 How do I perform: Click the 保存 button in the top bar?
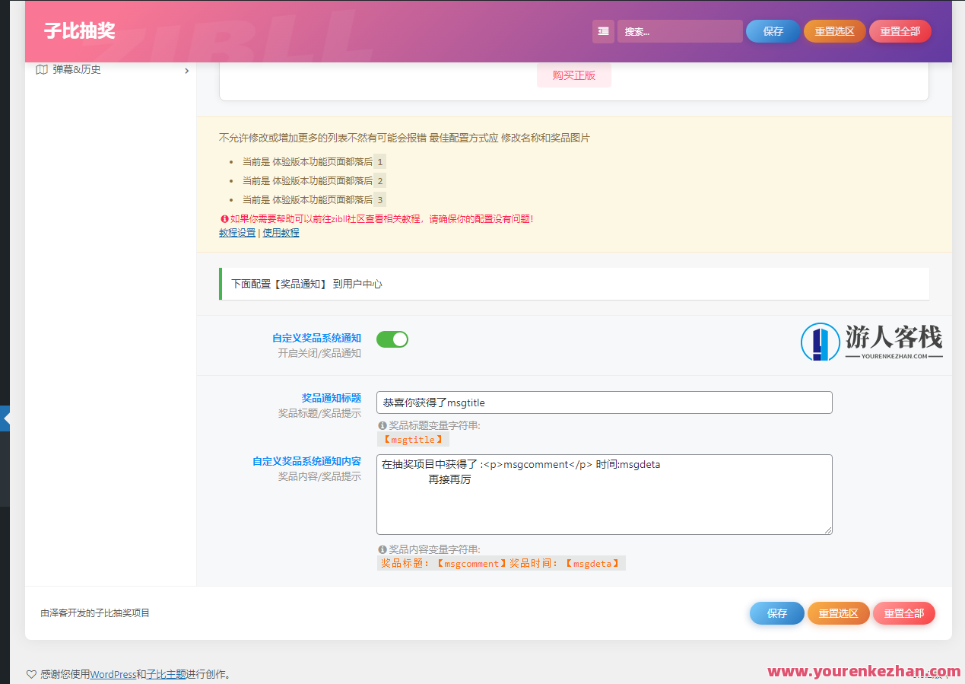[773, 31]
